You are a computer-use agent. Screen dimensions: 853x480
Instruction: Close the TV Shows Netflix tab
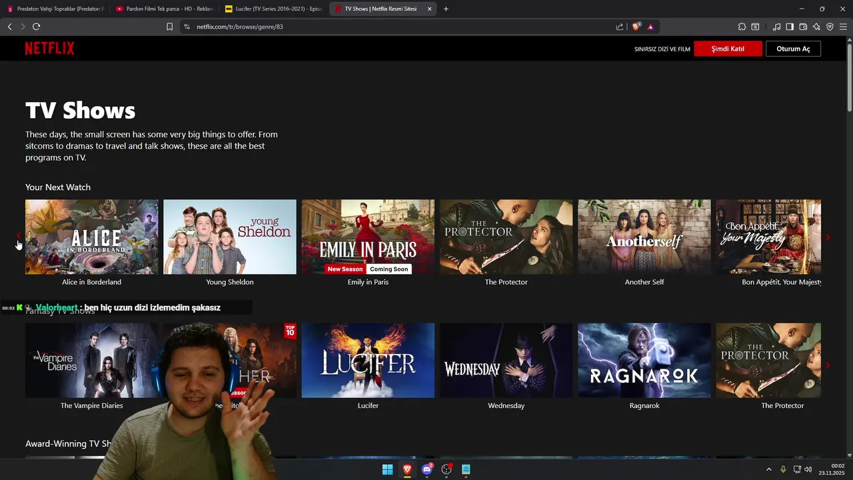point(429,9)
